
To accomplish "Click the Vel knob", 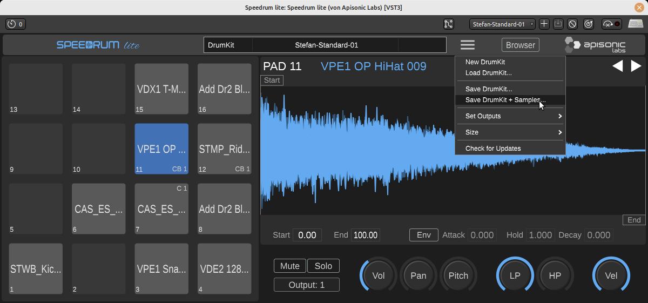I will pos(611,275).
